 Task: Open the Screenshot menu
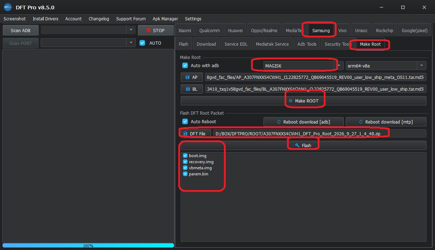coord(15,19)
